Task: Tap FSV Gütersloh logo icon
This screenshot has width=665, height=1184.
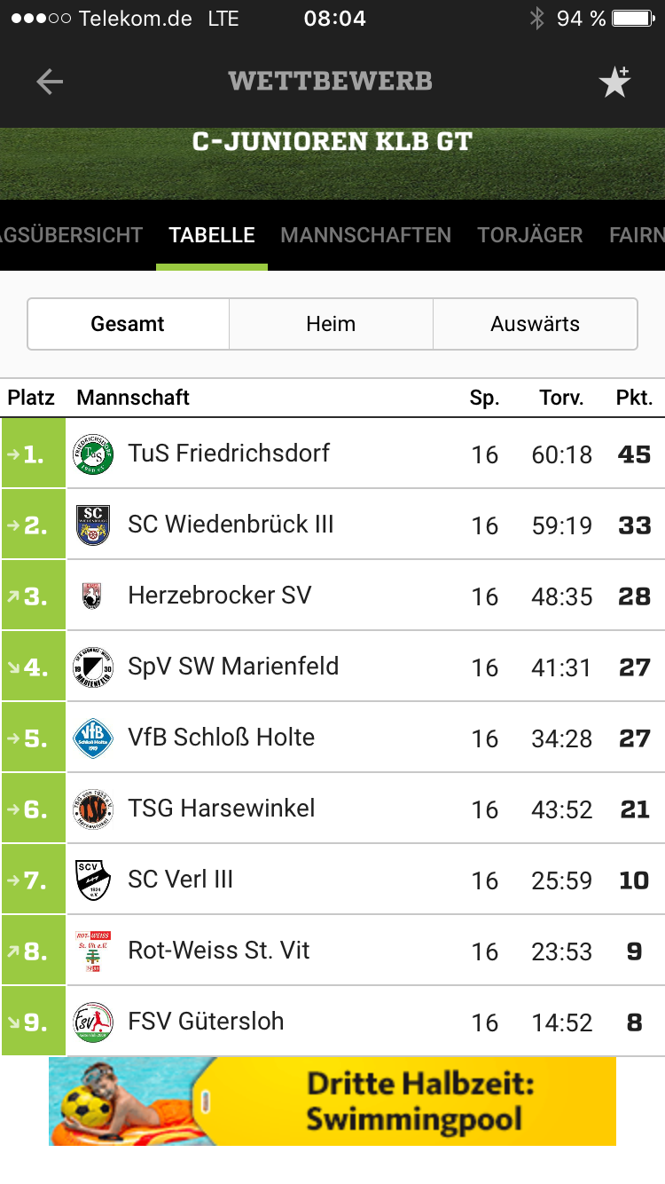Action: coord(93,1022)
